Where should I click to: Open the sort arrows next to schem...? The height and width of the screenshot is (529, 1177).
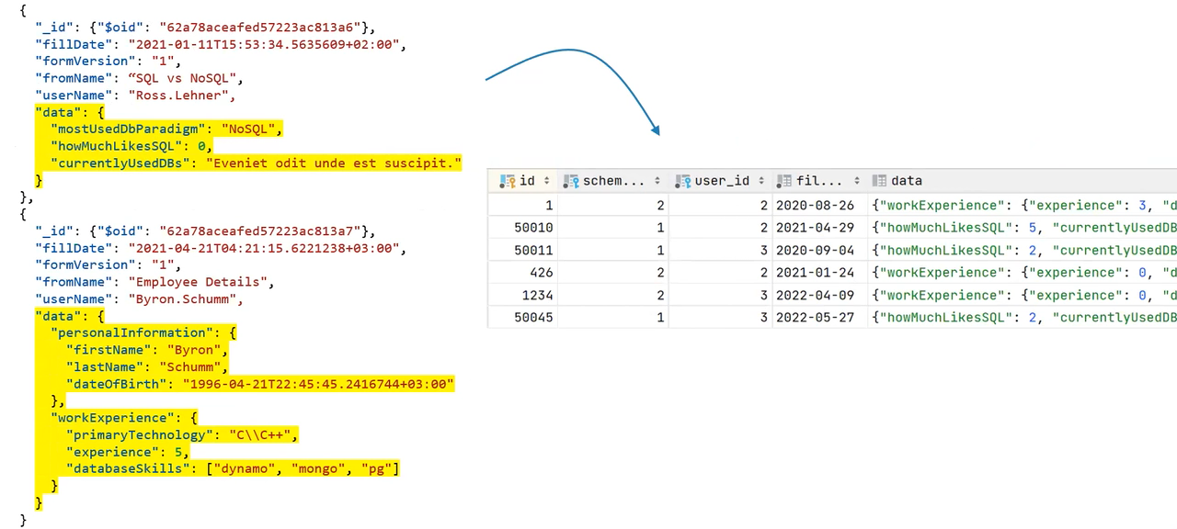click(657, 181)
